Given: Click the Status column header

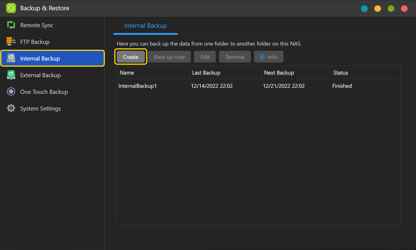Looking at the screenshot, I should click(x=340, y=73).
